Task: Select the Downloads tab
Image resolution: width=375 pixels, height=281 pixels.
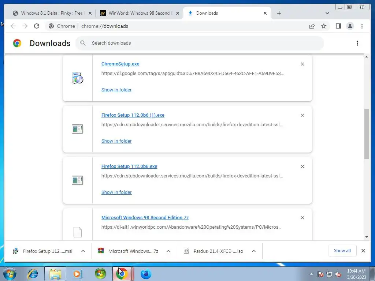Action: tap(227, 13)
